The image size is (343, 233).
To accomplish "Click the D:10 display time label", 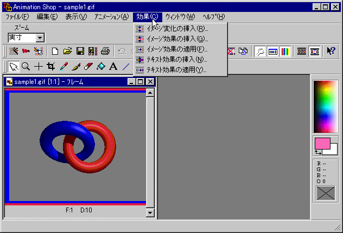I will [86, 210].
